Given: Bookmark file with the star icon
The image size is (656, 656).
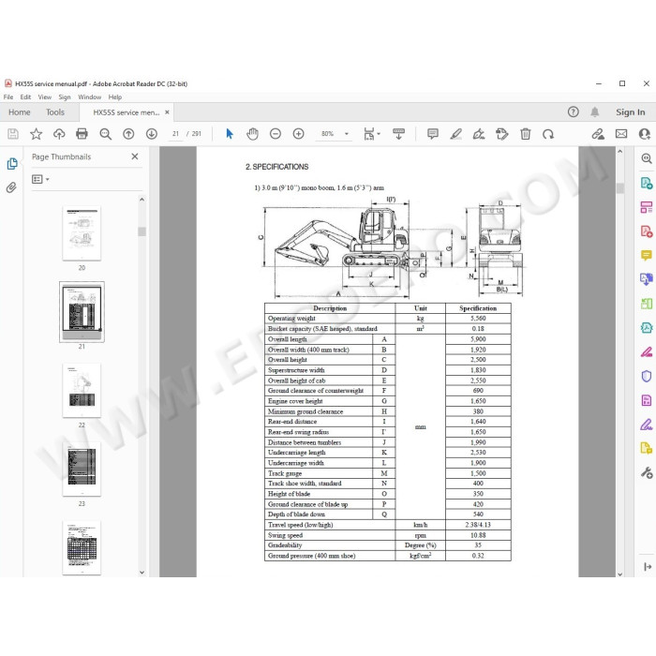Looking at the screenshot, I should (36, 134).
